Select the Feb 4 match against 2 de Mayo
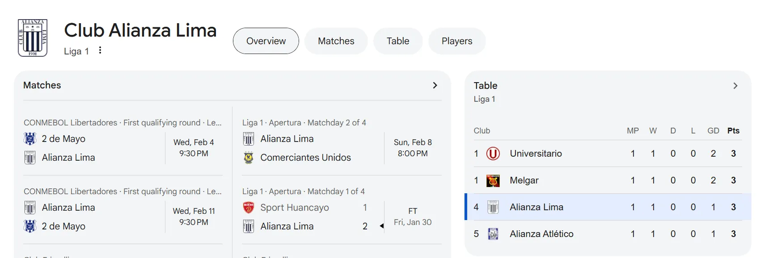This screenshot has height=258, width=760. coord(121,148)
